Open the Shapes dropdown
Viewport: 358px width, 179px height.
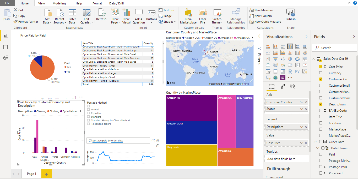coord(167,22)
